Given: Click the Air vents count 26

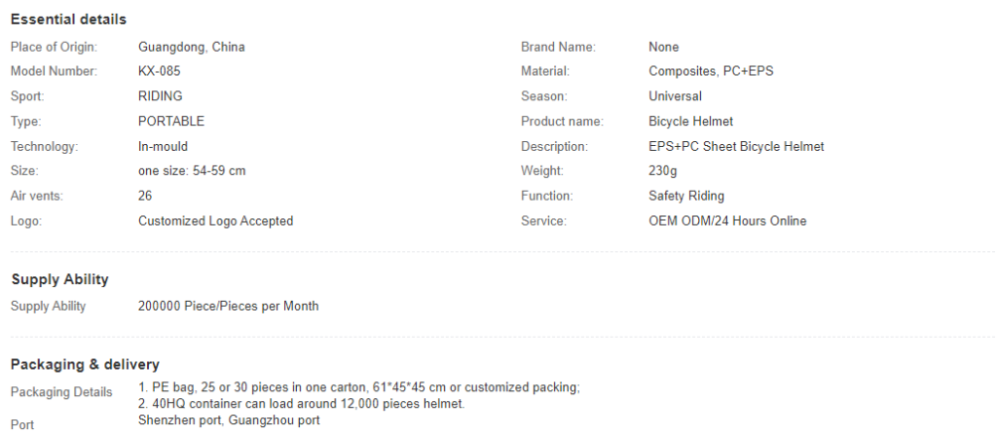Looking at the screenshot, I should (145, 196).
